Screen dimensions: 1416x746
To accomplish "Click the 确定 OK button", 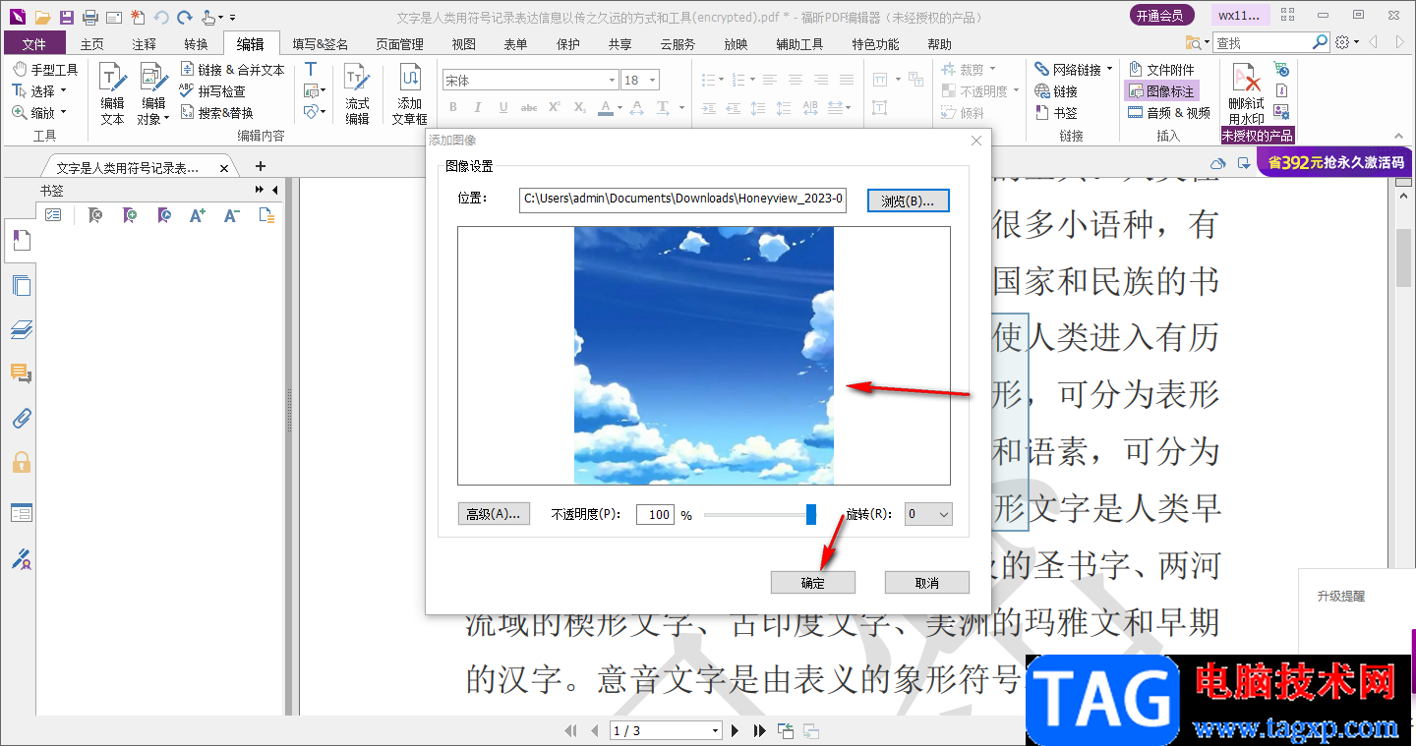I will click(x=813, y=583).
